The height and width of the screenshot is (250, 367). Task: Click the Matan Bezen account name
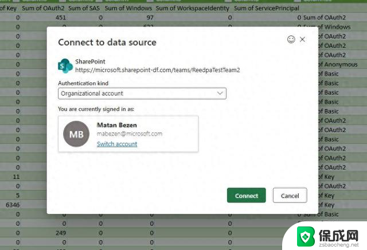(117, 125)
